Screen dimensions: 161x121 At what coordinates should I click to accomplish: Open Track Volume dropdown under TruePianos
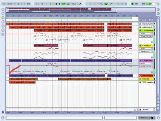[x=146, y=36]
